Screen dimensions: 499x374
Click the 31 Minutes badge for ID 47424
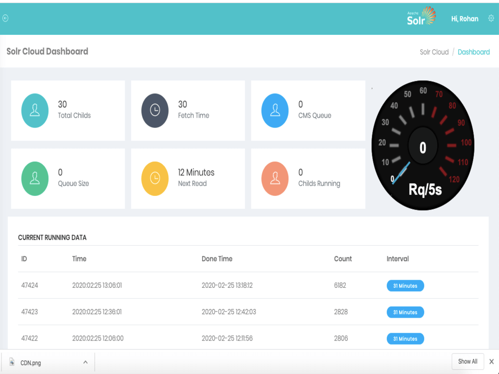[x=405, y=286]
